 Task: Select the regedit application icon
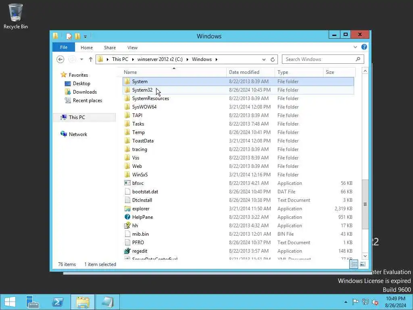127,251
